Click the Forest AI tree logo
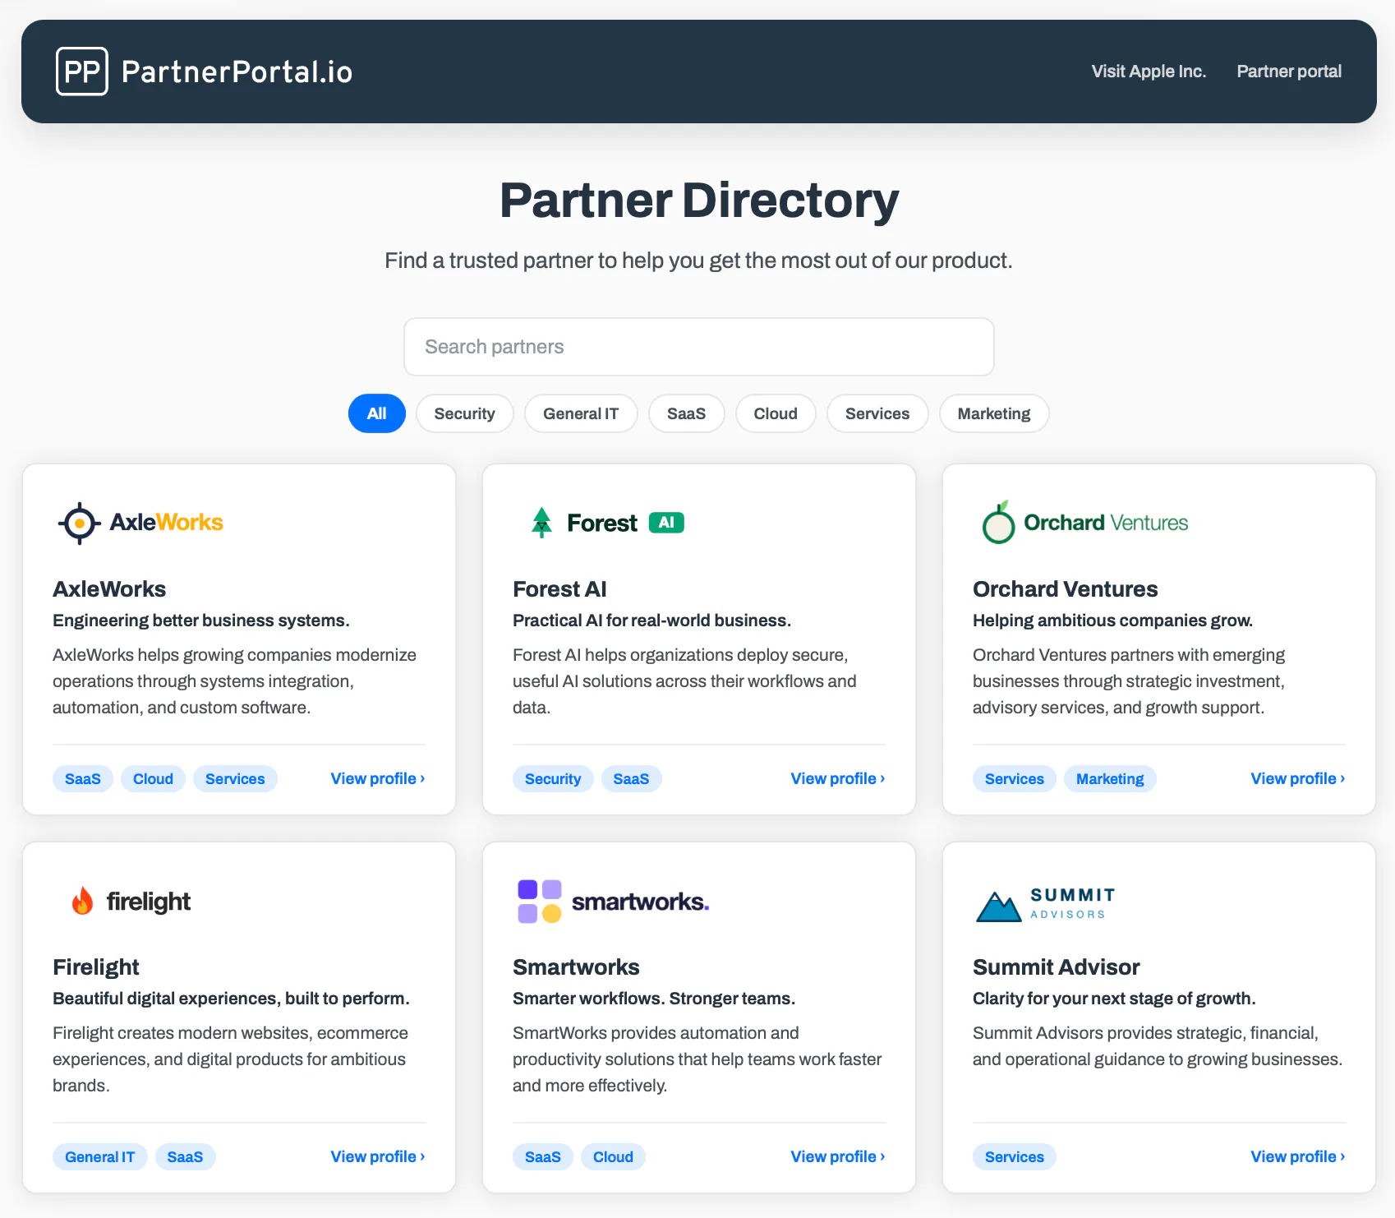This screenshot has width=1395, height=1218. pos(541,523)
